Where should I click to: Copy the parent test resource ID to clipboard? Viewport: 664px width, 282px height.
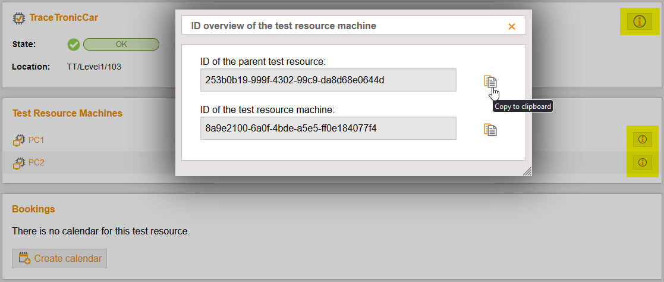490,82
